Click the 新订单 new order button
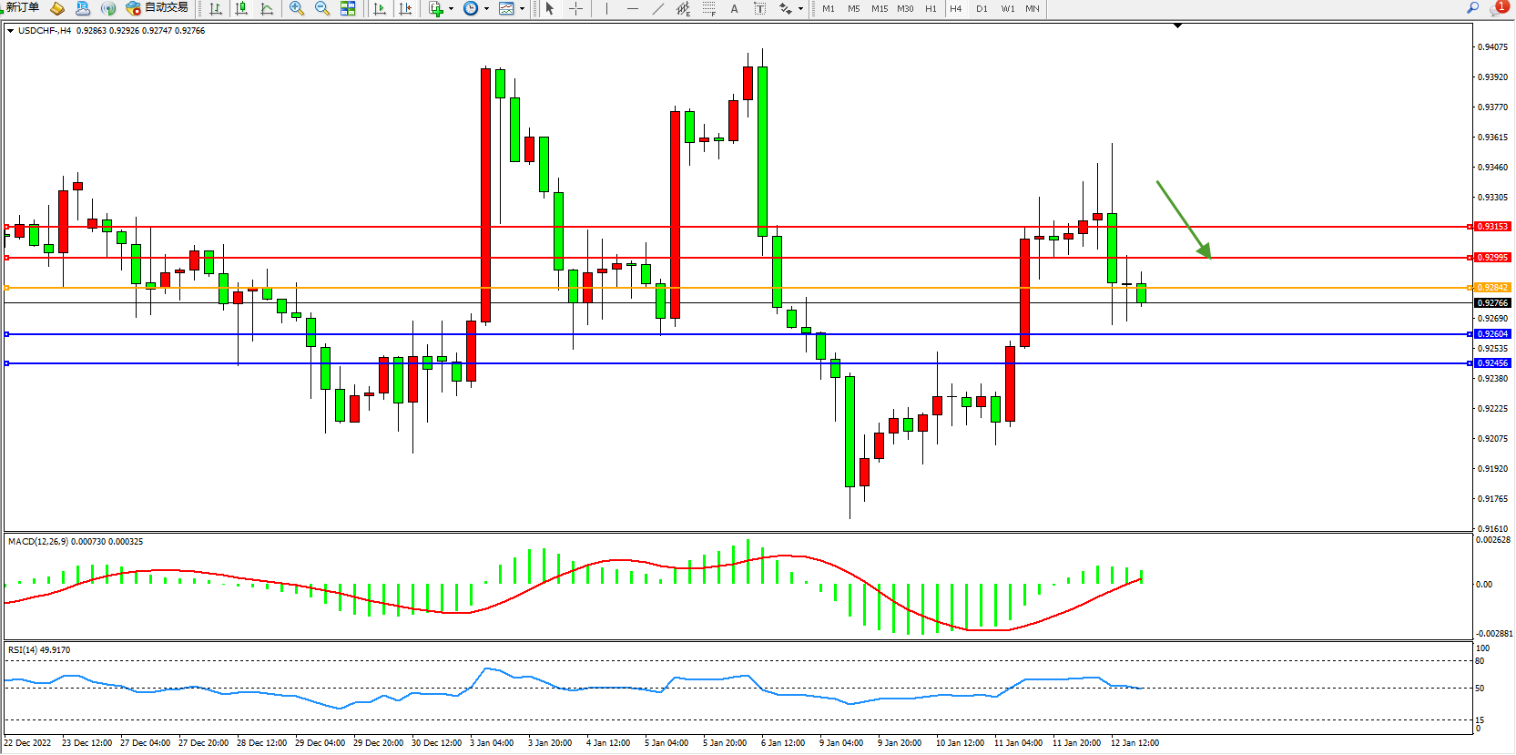This screenshot has height=755, width=1516. [23, 8]
